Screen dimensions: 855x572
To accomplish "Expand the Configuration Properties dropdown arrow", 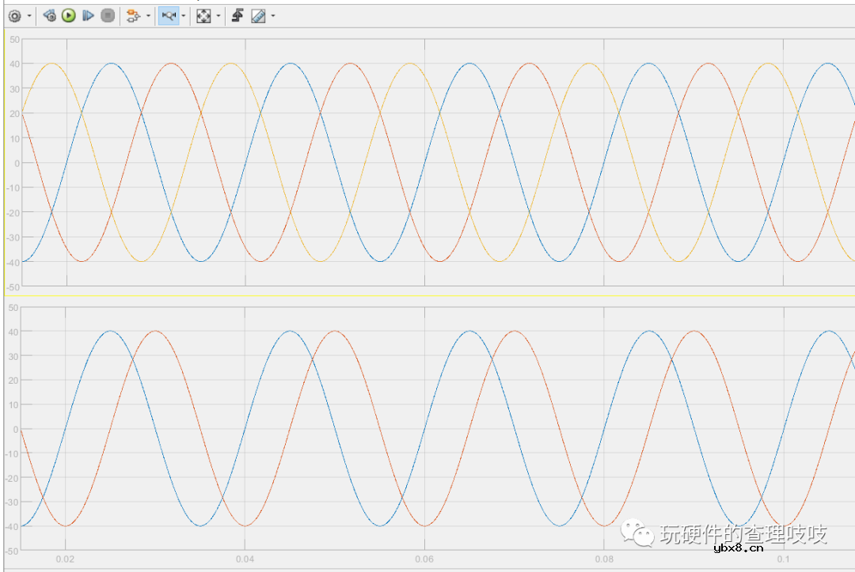I will [x=29, y=14].
